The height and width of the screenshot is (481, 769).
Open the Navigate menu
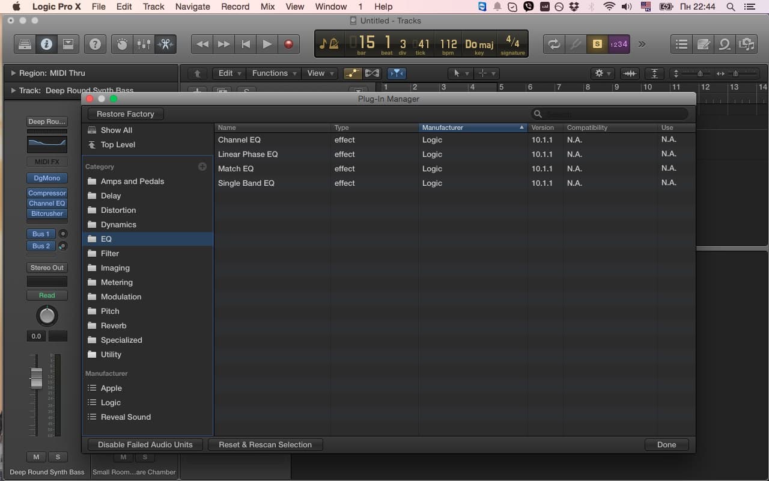[x=192, y=7]
